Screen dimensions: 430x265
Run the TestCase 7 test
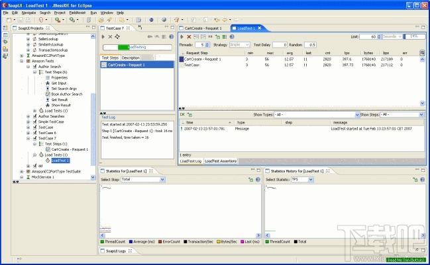[103, 36]
